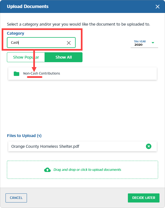Click the Upload Documents dialog title

28,6
